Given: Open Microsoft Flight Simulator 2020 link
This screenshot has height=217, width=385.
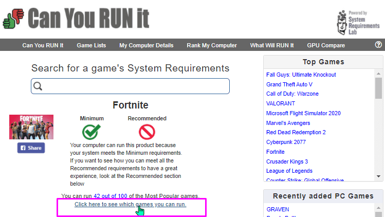Looking at the screenshot, I should point(303,113).
